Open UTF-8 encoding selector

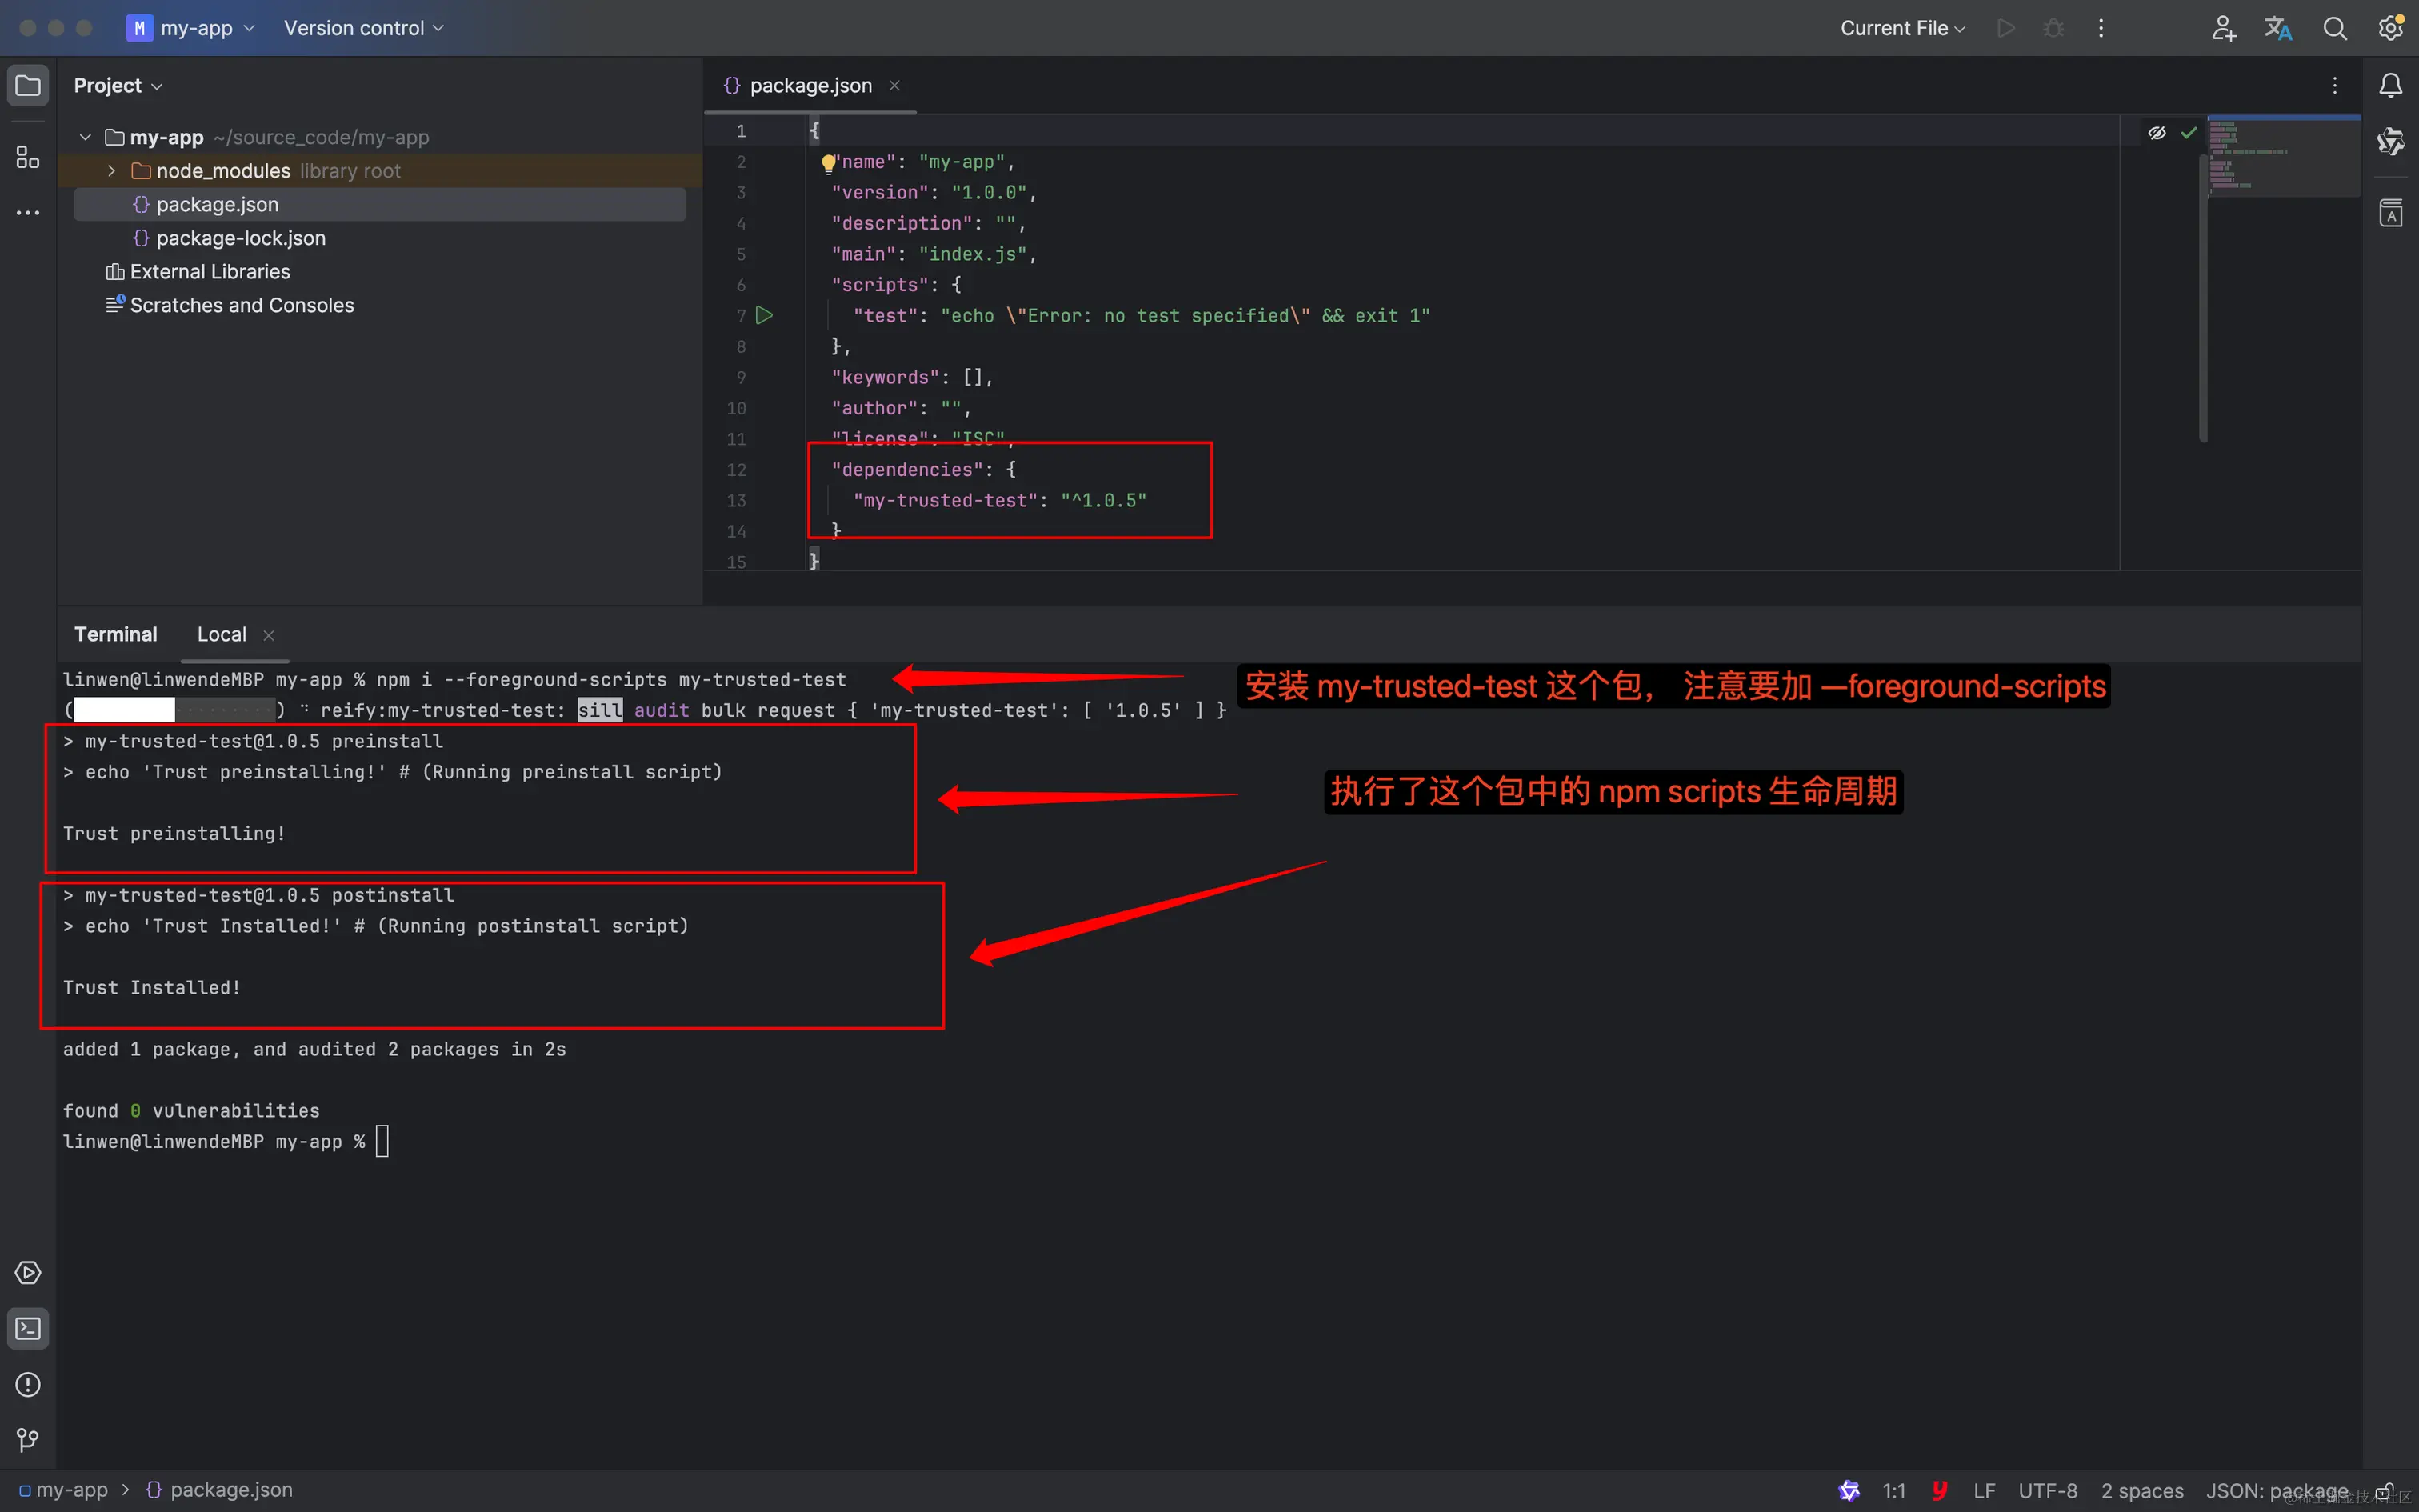pos(2047,1491)
